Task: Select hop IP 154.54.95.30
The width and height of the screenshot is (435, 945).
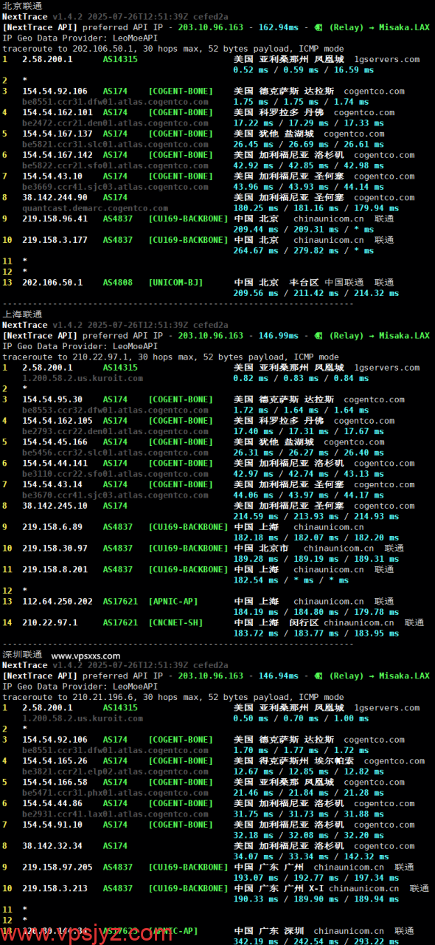Action: tap(52, 400)
